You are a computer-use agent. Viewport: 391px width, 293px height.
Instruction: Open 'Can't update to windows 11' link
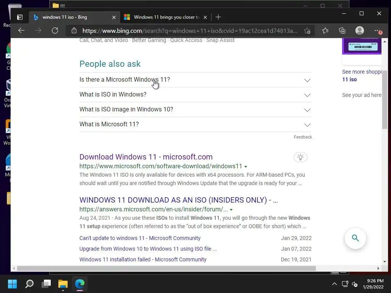pos(140,238)
